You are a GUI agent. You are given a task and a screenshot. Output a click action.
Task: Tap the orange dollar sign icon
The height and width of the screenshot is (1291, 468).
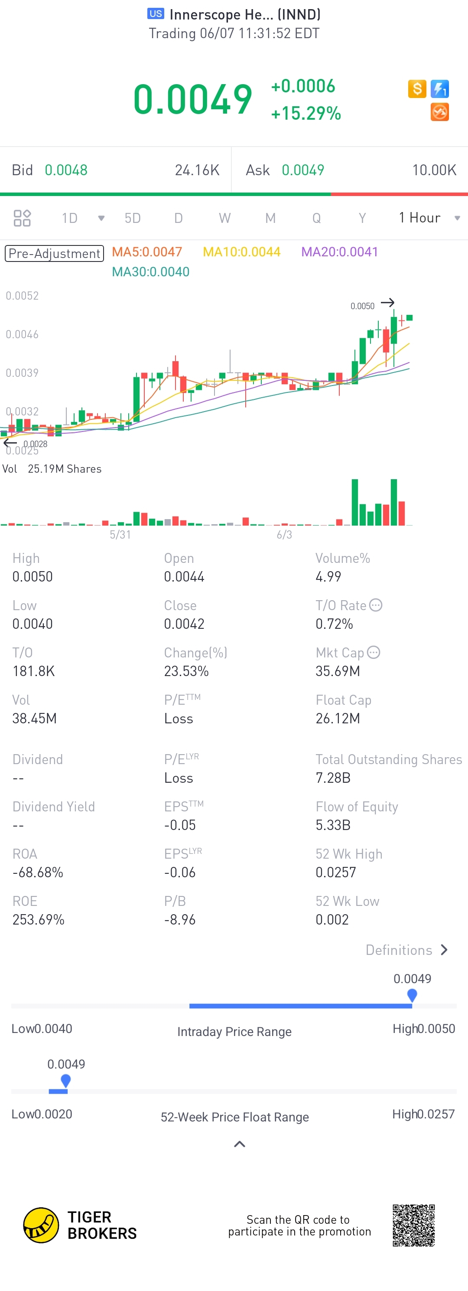[417, 89]
